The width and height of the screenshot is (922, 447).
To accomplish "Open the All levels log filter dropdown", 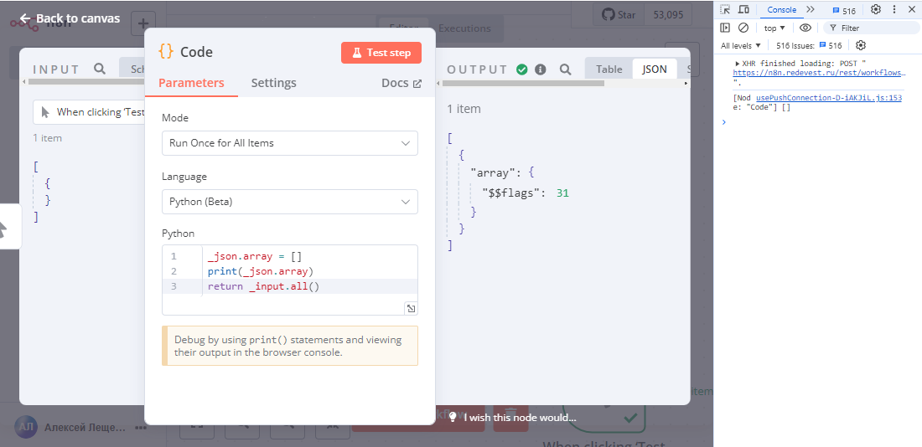I will point(741,45).
